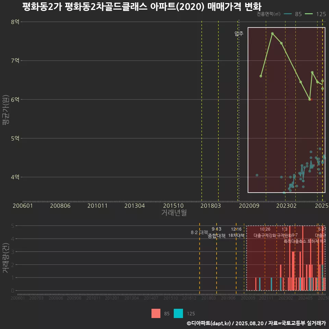Click the '201803' label on price chart axis

pos(211,206)
